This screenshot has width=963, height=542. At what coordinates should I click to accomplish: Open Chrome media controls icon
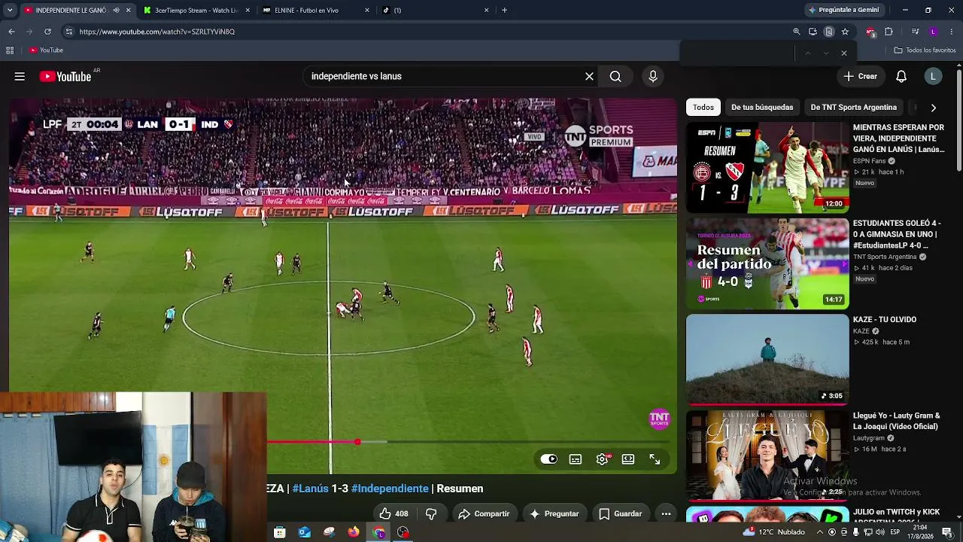coord(915,32)
